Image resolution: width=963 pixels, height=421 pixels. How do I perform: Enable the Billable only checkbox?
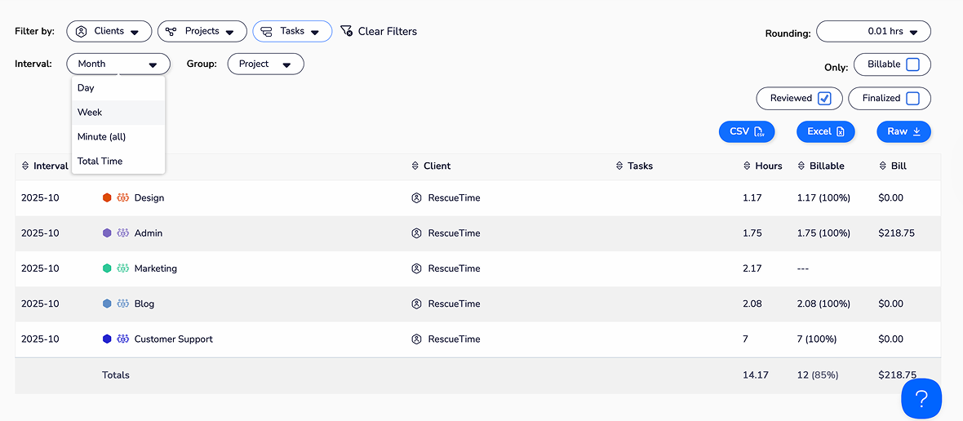click(x=912, y=64)
